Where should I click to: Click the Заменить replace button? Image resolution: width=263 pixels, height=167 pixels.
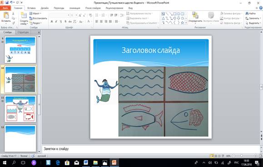[x=253, y=18]
